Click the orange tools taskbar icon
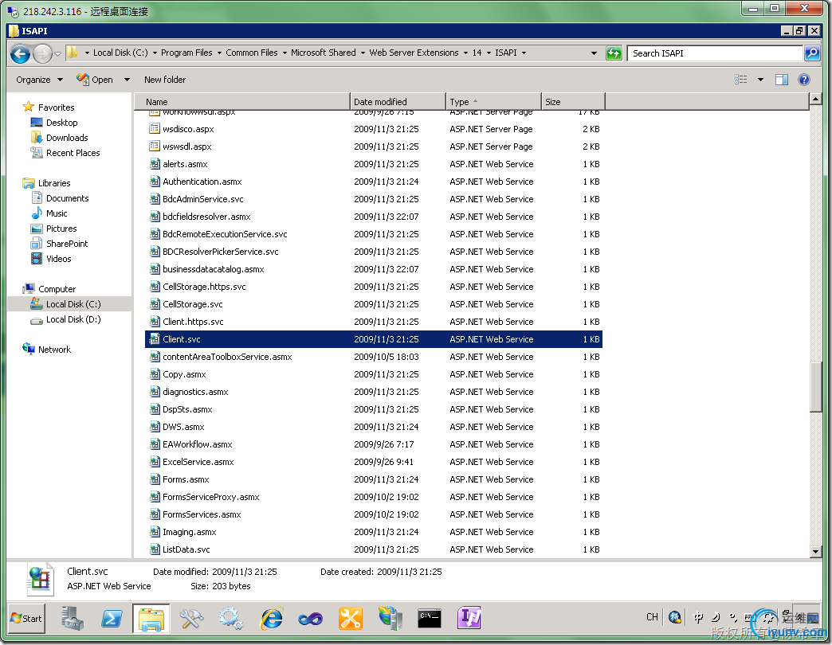832x645 pixels. [x=350, y=619]
